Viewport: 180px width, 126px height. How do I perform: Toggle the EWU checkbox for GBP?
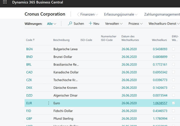pyautogui.click(x=173, y=118)
